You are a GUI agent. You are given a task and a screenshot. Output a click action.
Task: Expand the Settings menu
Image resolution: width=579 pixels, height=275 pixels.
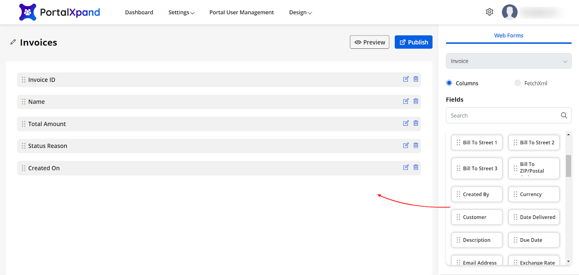point(181,12)
